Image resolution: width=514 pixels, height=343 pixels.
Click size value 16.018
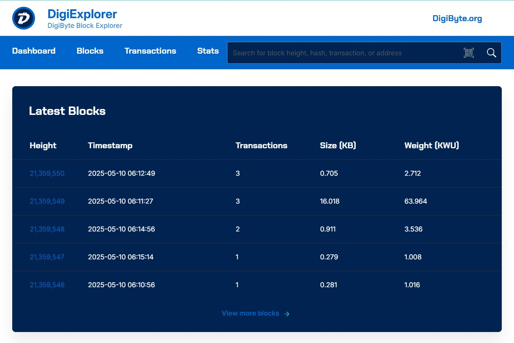point(330,201)
